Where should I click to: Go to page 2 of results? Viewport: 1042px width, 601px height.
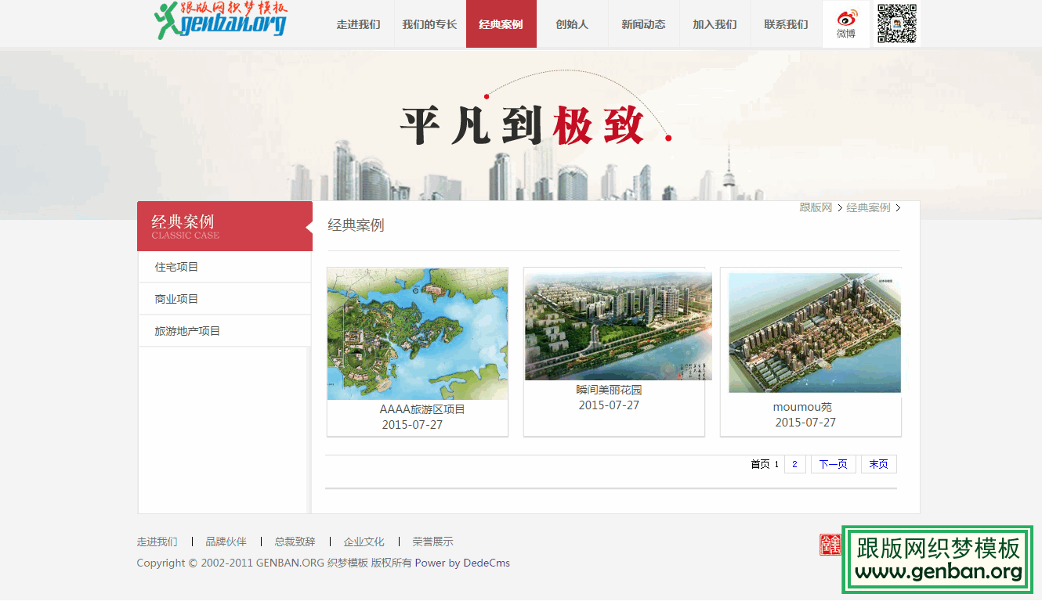[794, 464]
